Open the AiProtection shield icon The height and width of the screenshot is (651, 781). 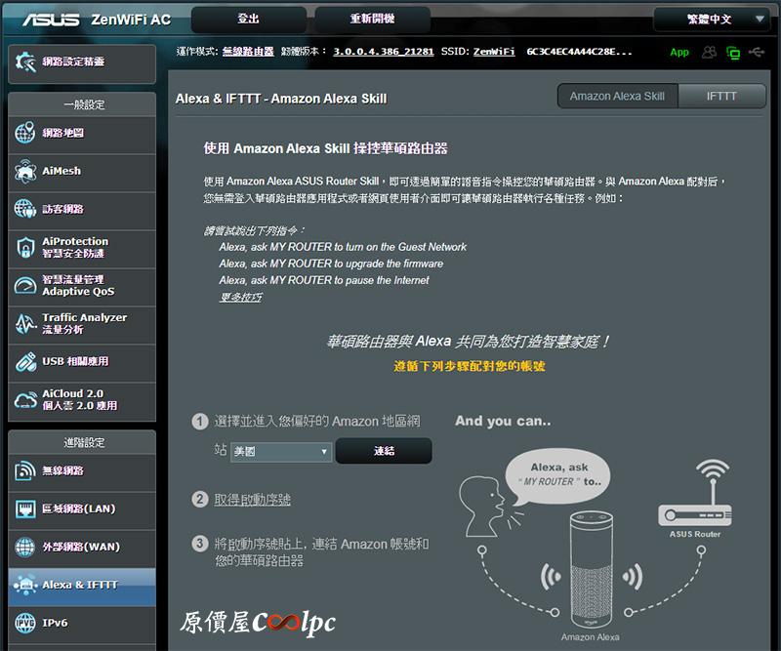(25, 248)
